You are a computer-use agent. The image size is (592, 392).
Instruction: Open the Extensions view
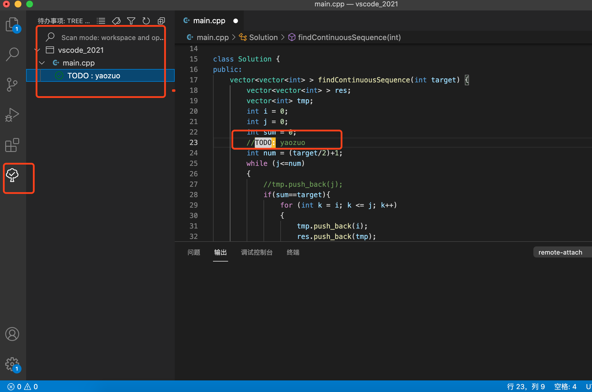(12, 145)
